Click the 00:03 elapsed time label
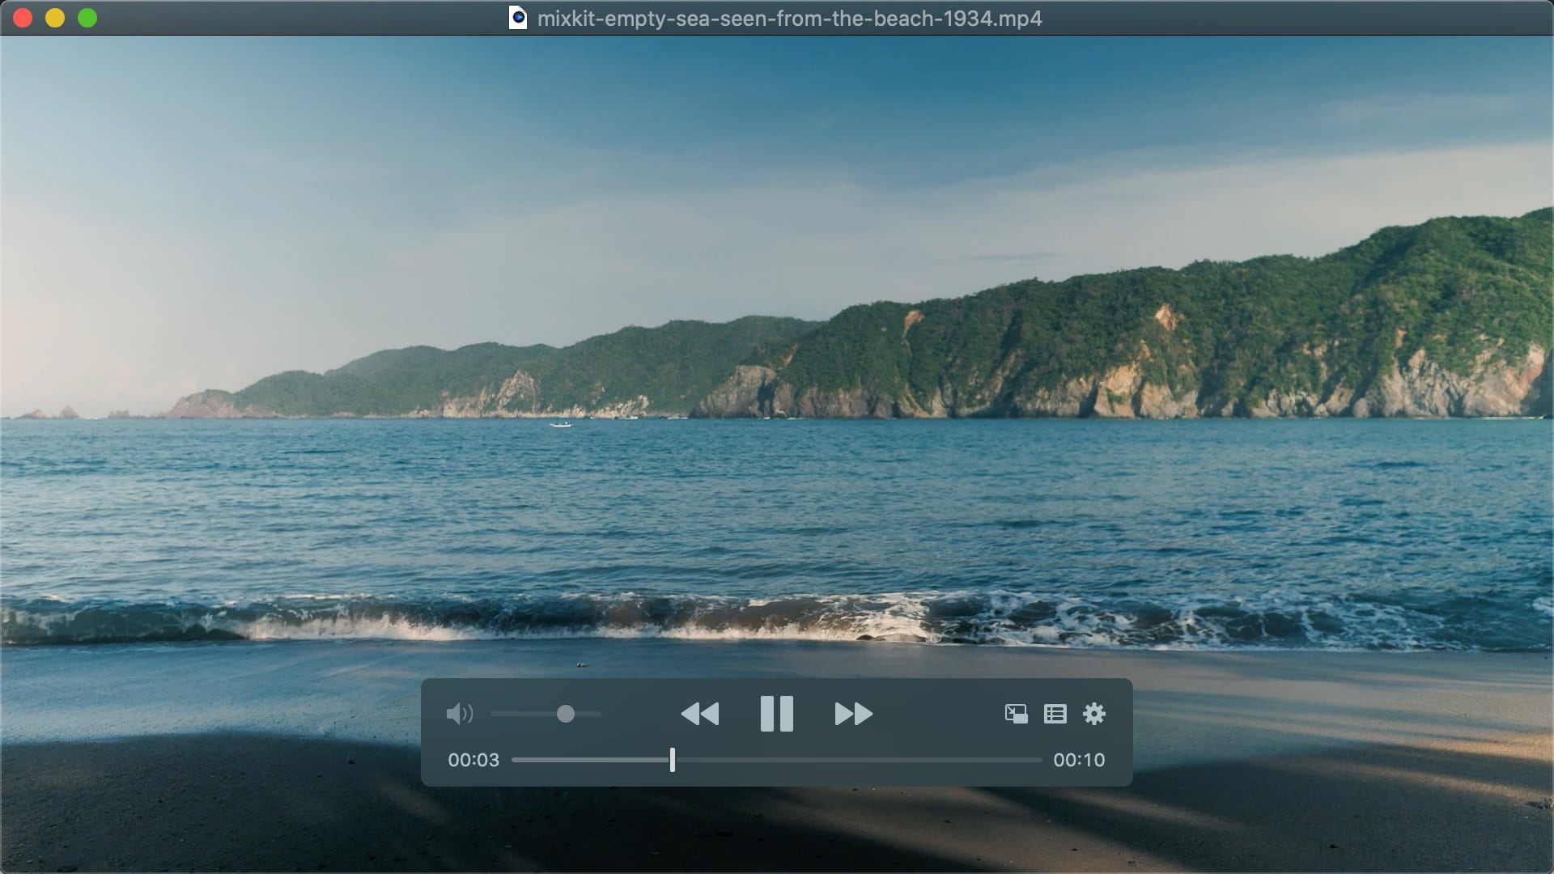Viewport: 1554px width, 874px height. click(473, 760)
